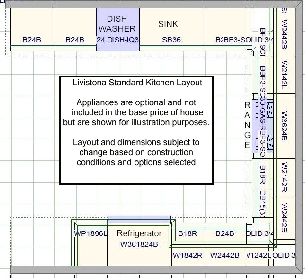The width and height of the screenshot is (305, 278).
Task: Click the DB15(3) drawer base cabinet
Action: 262,205
